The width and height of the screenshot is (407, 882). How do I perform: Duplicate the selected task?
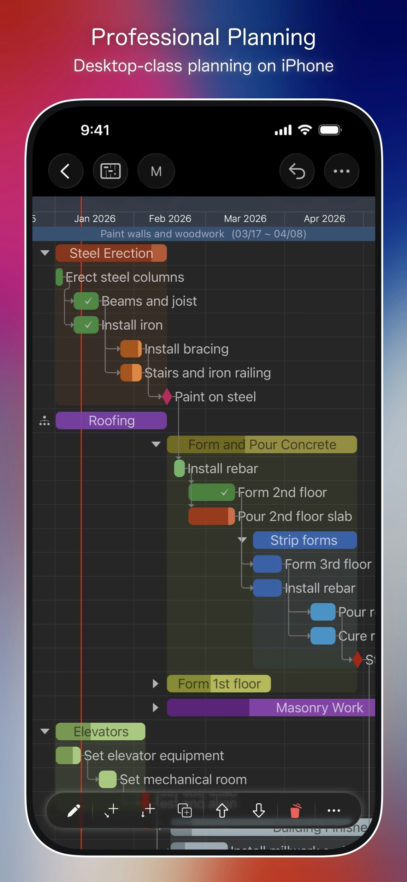point(185,810)
